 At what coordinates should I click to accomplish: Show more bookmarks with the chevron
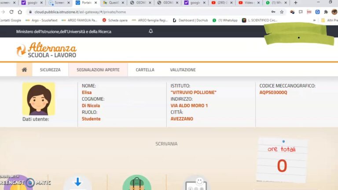click(x=314, y=20)
